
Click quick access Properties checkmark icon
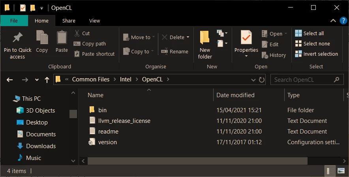23,8
